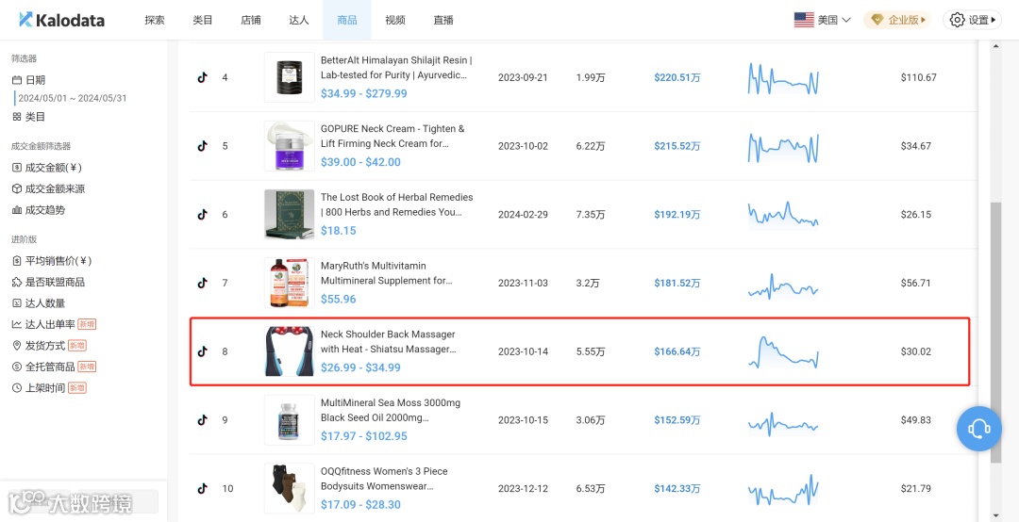Click the TikTok icon in row 6

pos(202,214)
